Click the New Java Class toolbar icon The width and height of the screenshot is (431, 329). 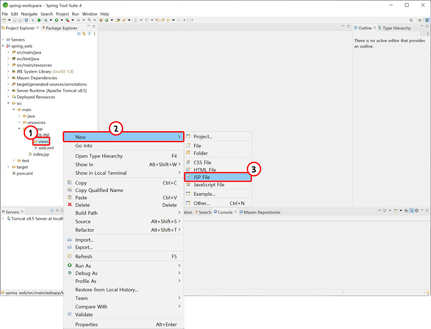[107, 20]
